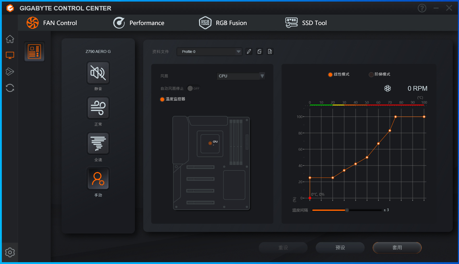
Task: Switch to the Performance tab
Action: coord(139,23)
